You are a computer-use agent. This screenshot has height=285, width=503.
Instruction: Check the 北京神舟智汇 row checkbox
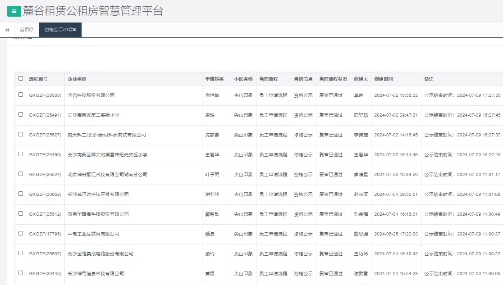(20, 174)
